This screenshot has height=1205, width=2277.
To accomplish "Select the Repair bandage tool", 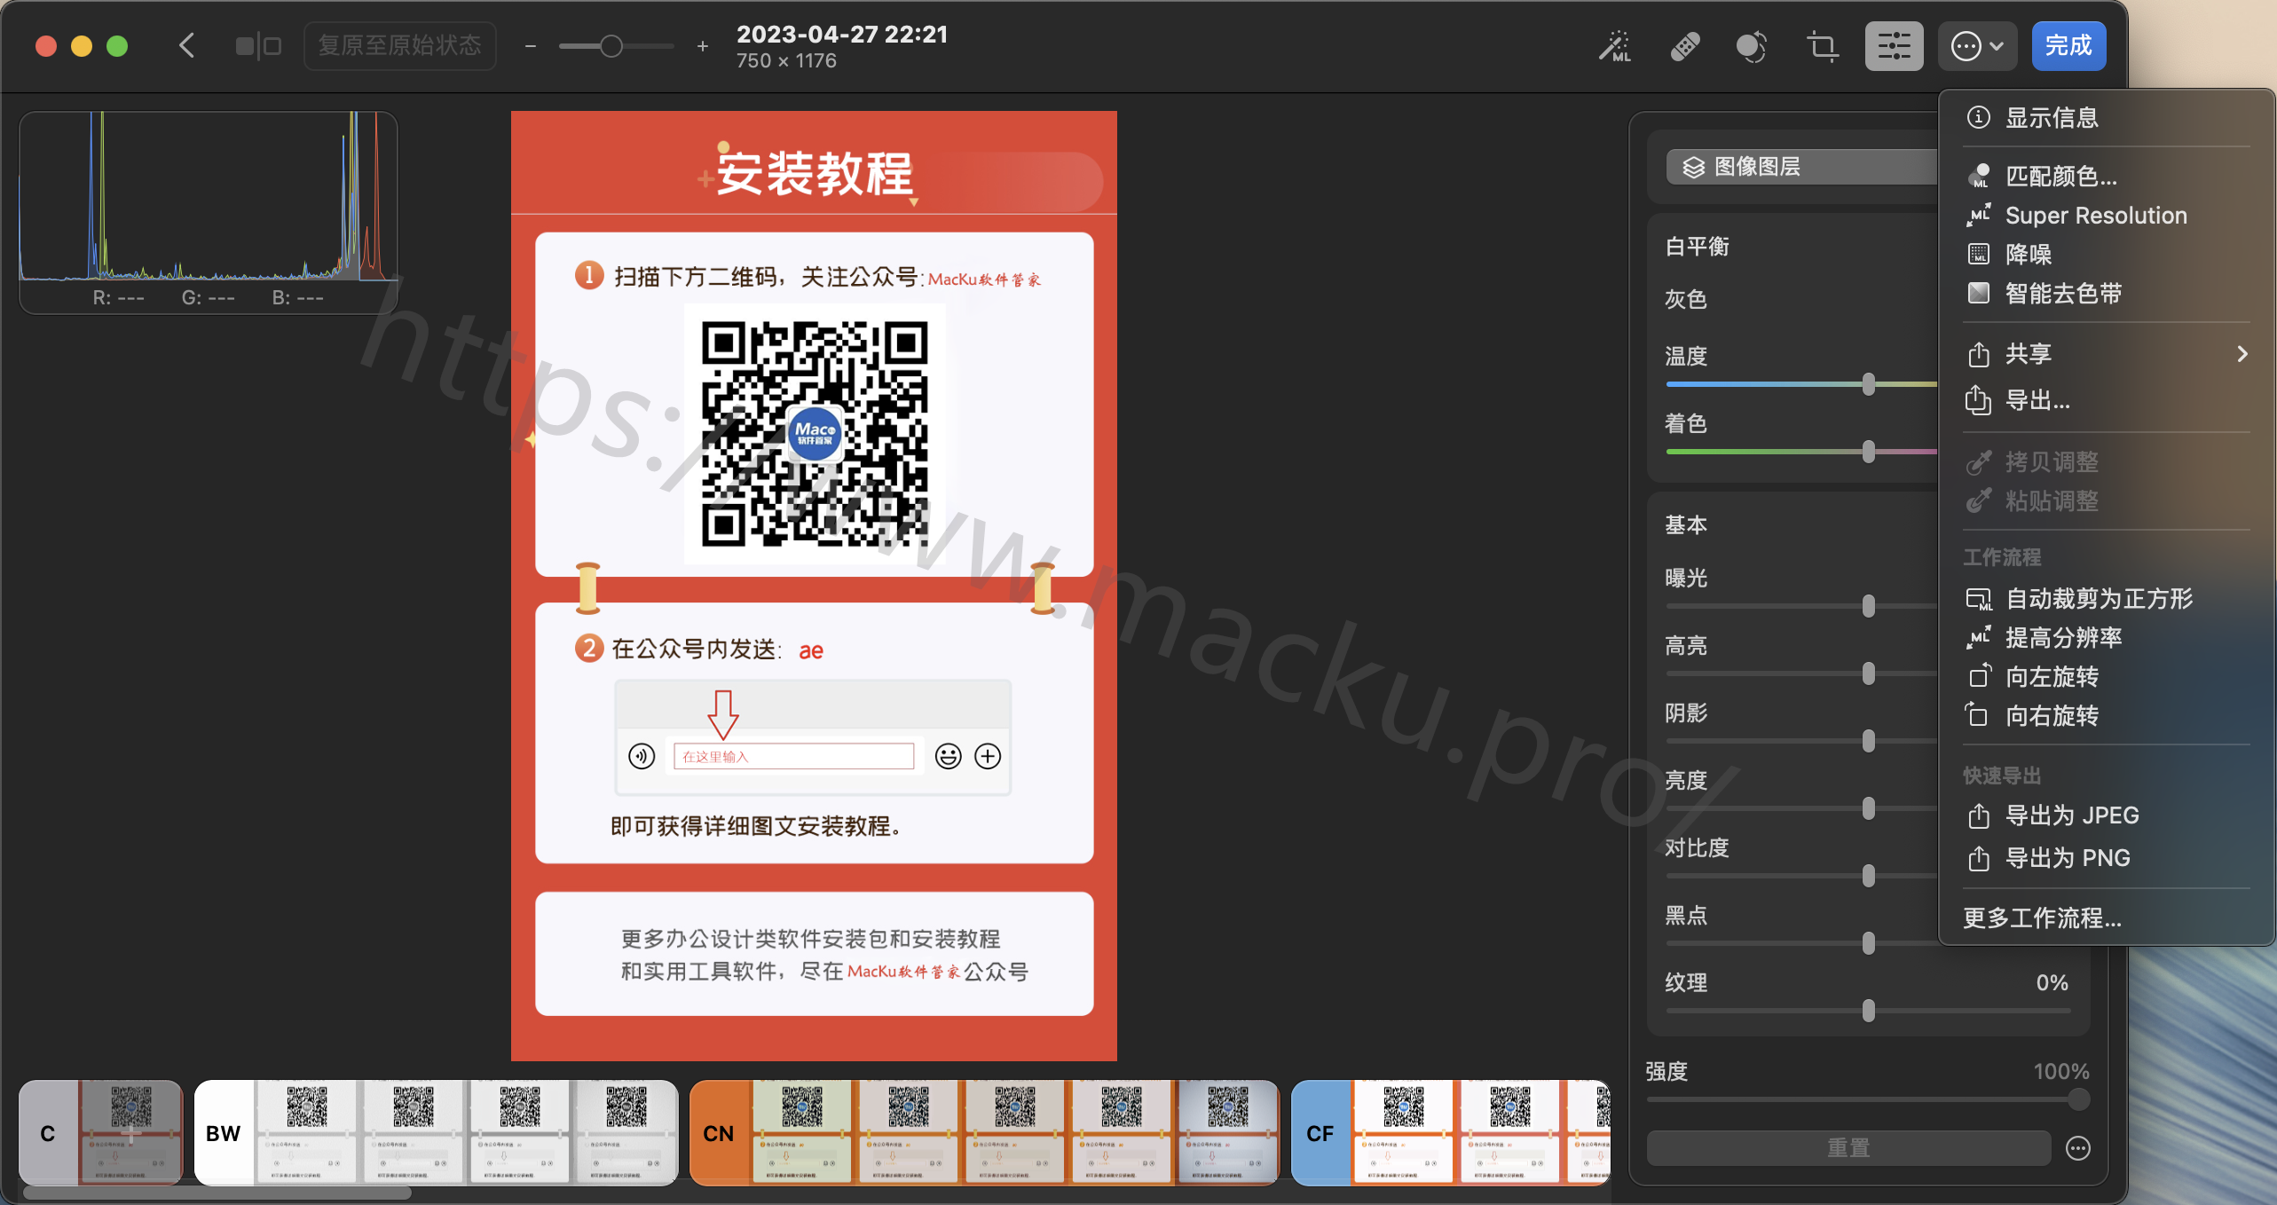I will pos(1684,46).
